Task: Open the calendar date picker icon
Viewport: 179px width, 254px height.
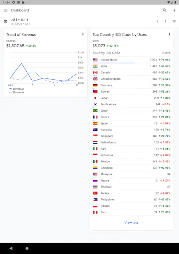Action: tap(5, 21)
